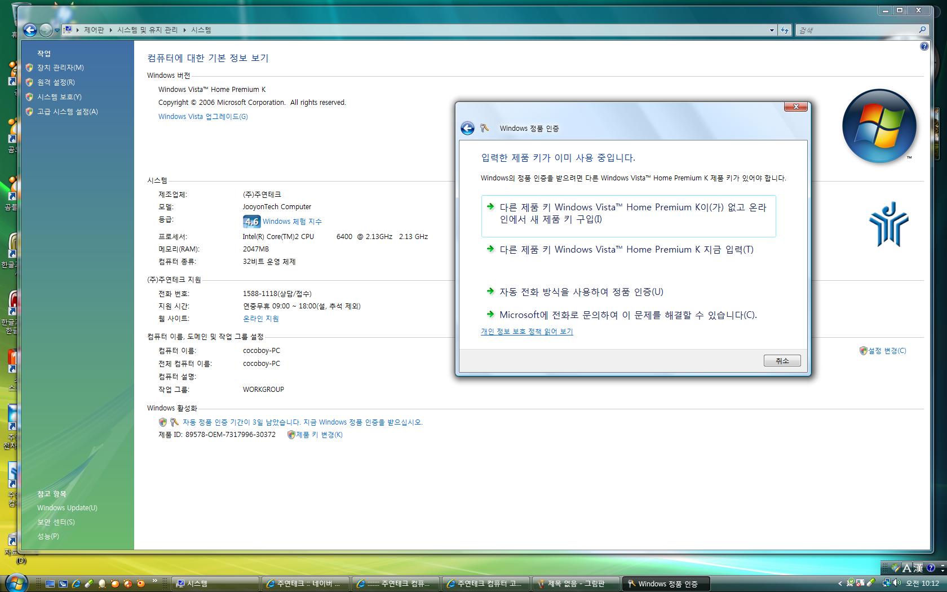
Task: Click the language bar tool pencil icon
Action: 896,568
